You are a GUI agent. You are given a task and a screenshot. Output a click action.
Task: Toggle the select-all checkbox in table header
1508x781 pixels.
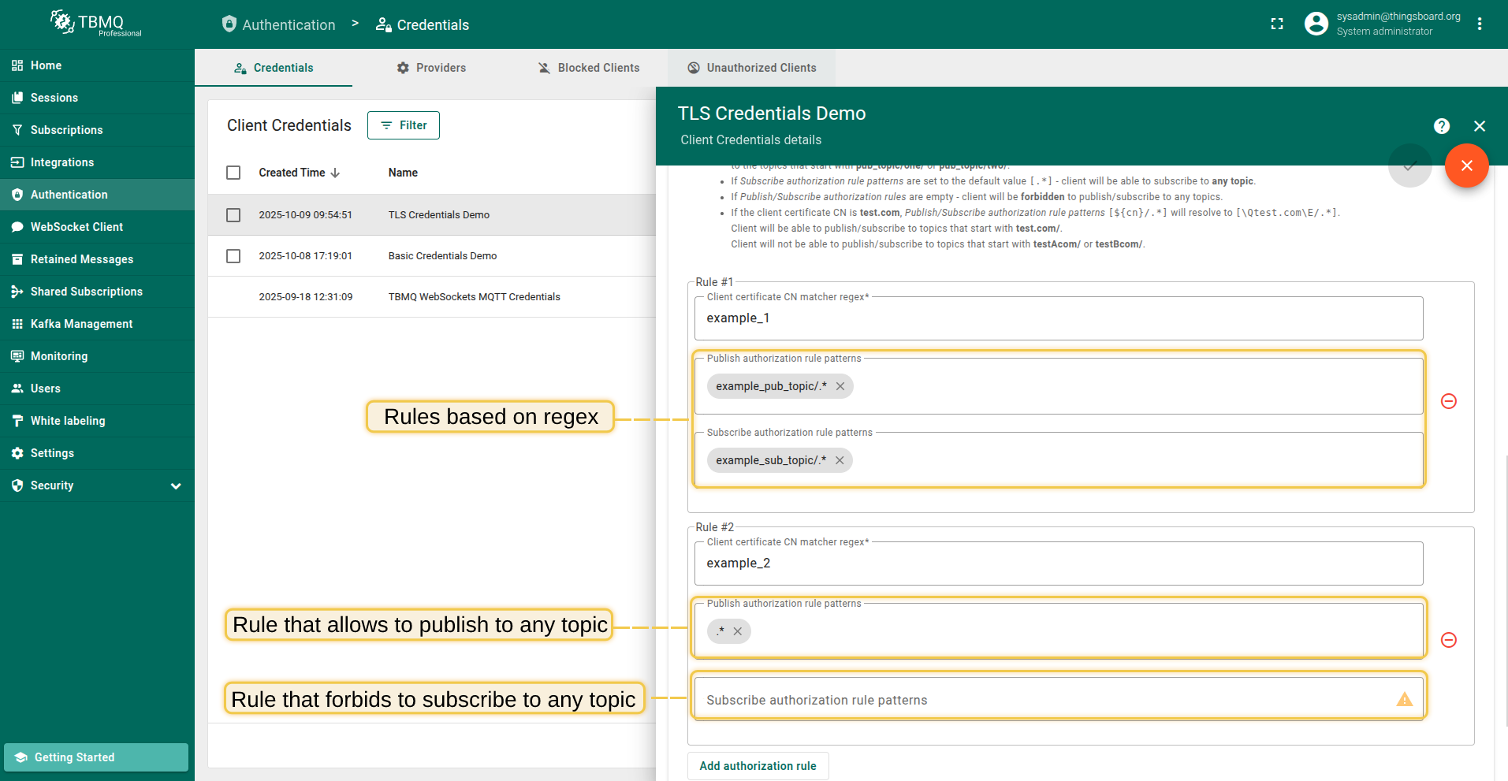pyautogui.click(x=233, y=173)
